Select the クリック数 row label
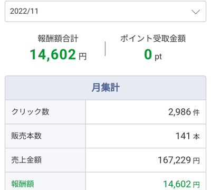 click(x=30, y=112)
